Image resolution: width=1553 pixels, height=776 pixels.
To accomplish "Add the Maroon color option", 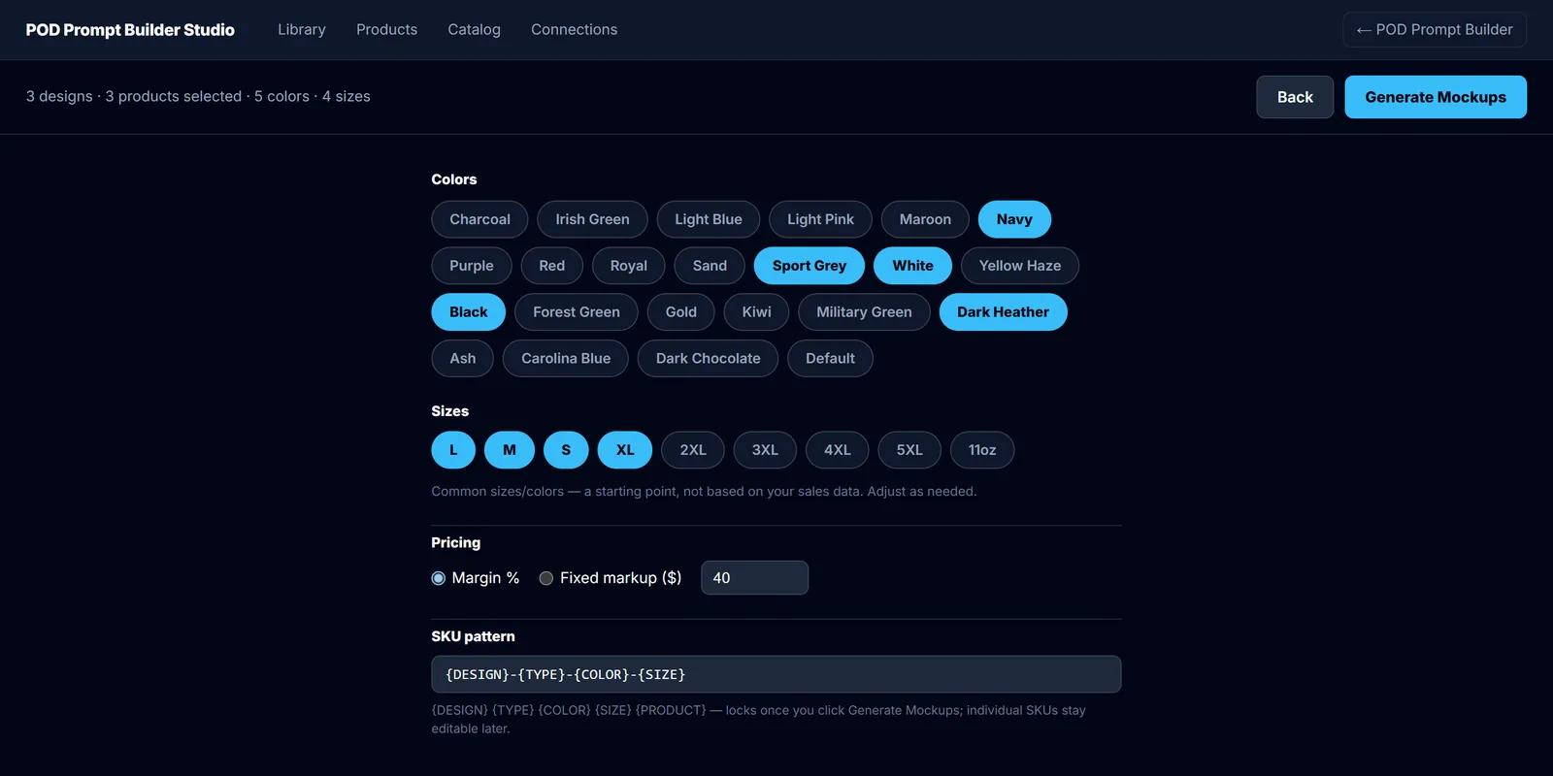I will point(925,219).
